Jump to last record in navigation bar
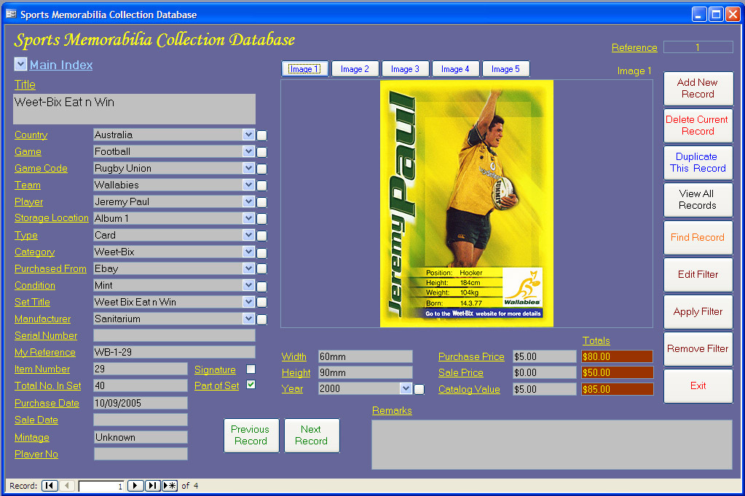 click(x=152, y=486)
